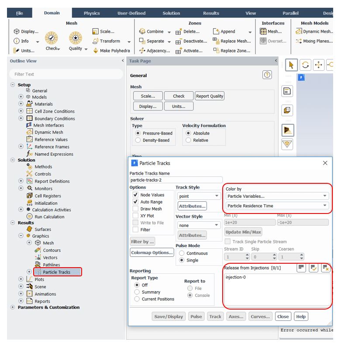
Task: Switch to the Physics ribbon tab
Action: 92,13
